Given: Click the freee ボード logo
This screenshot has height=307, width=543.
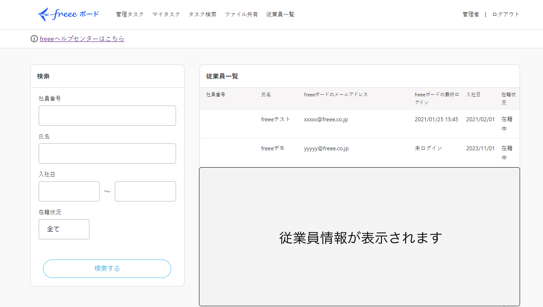Looking at the screenshot, I should [x=68, y=15].
